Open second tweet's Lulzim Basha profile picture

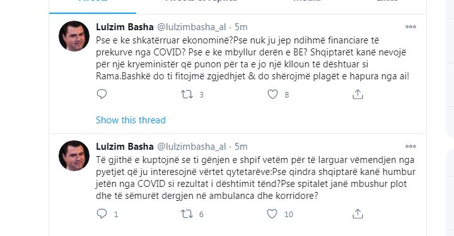[74, 155]
